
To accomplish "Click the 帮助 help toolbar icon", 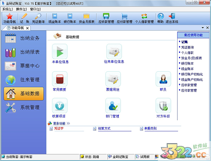I will (x=161, y=18).
